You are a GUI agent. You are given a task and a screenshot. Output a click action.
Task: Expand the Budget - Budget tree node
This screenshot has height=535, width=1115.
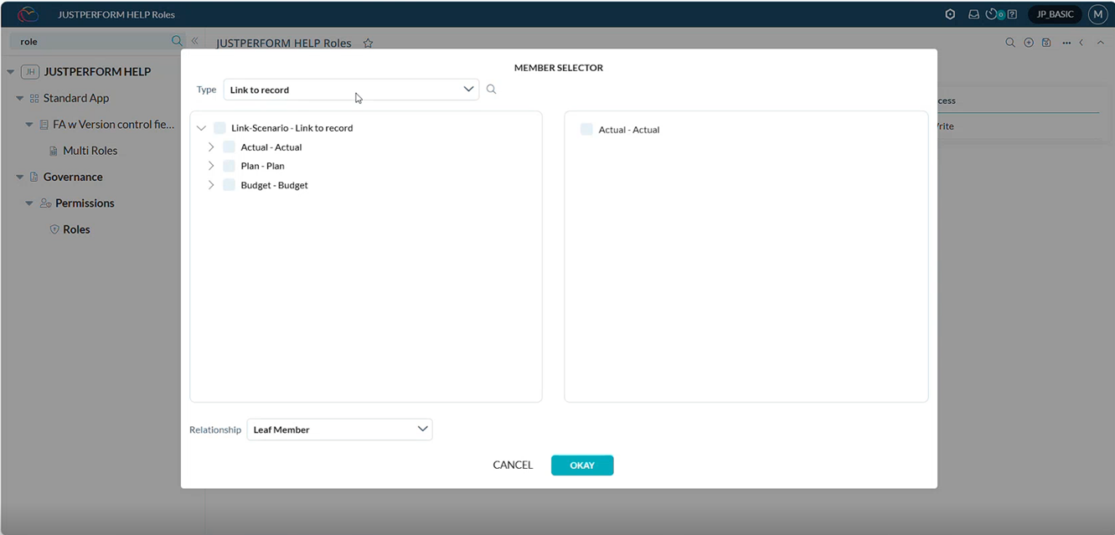pos(211,185)
